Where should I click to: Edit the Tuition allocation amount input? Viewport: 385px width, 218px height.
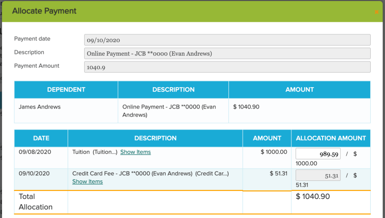coord(318,154)
